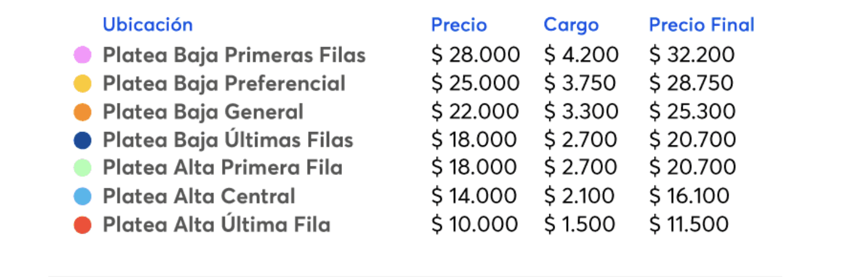Select the Precio Final column header
The width and height of the screenshot is (854, 279).
point(702,25)
